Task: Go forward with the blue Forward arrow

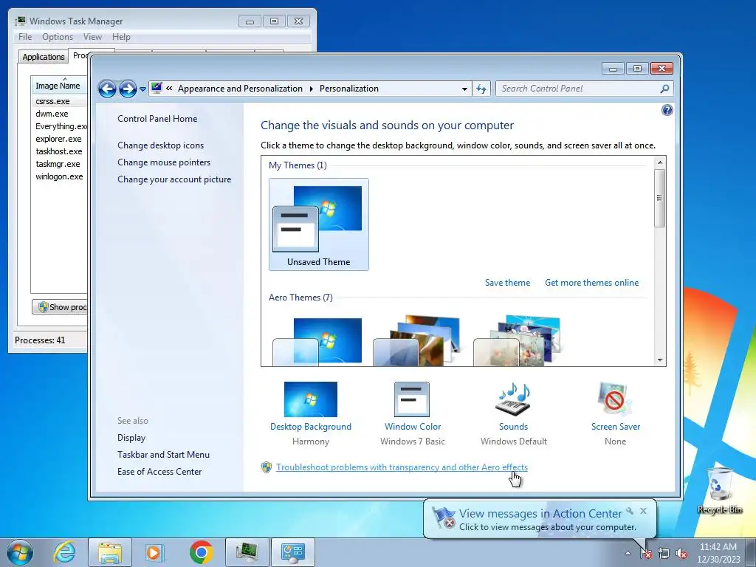Action: (x=128, y=89)
